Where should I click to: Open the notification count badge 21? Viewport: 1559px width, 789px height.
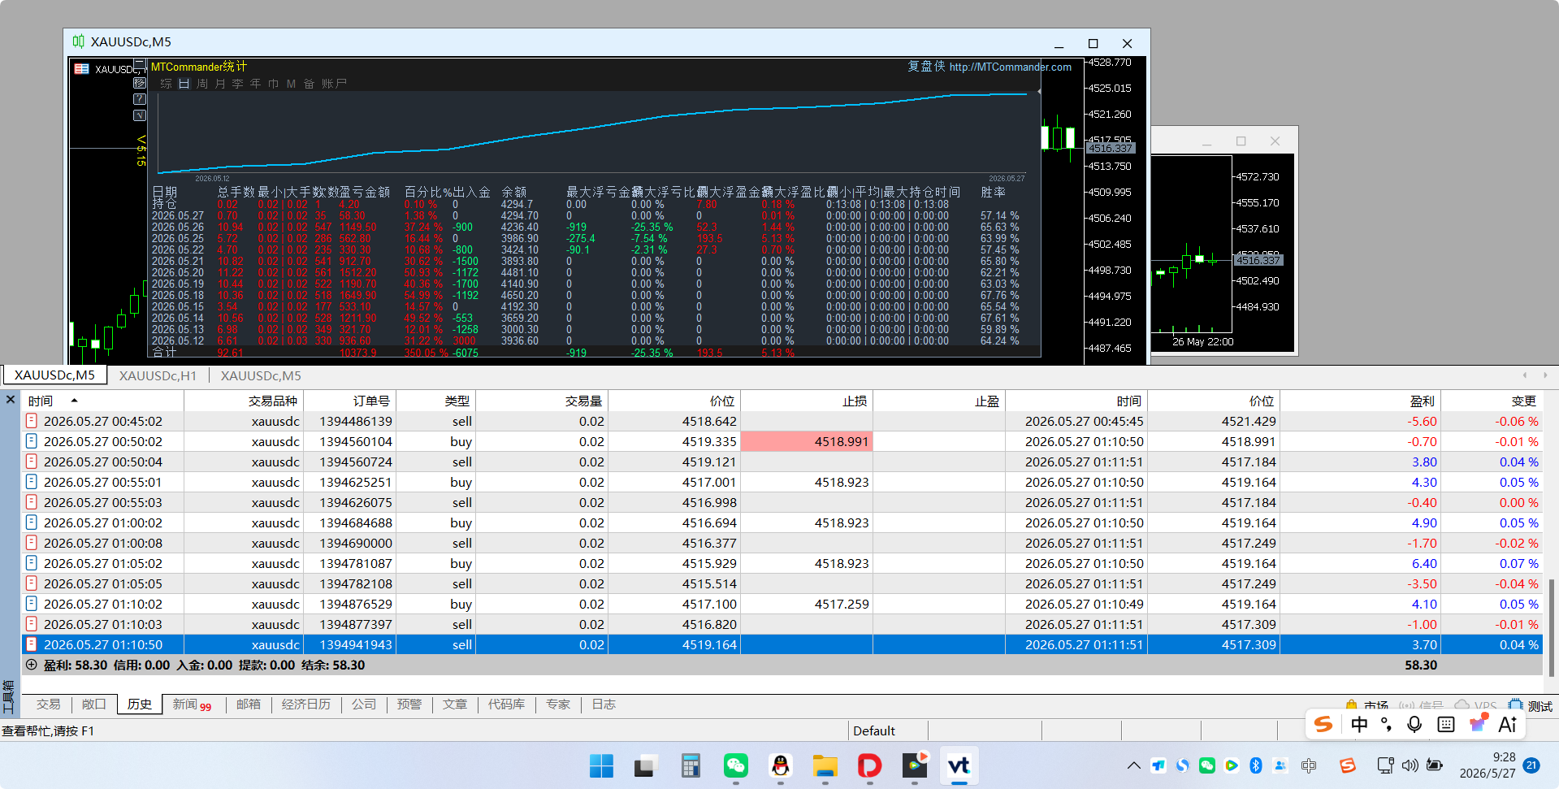[x=1531, y=765]
